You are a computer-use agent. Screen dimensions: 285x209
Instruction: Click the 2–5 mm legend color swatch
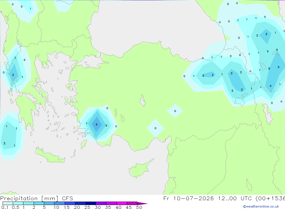pyautogui.click(x=39, y=203)
